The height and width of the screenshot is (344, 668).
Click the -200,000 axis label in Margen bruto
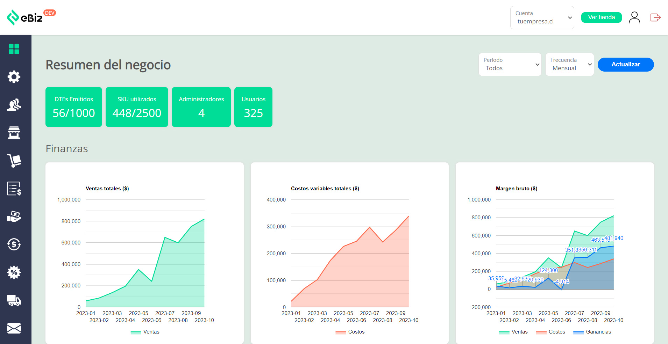[x=480, y=307]
